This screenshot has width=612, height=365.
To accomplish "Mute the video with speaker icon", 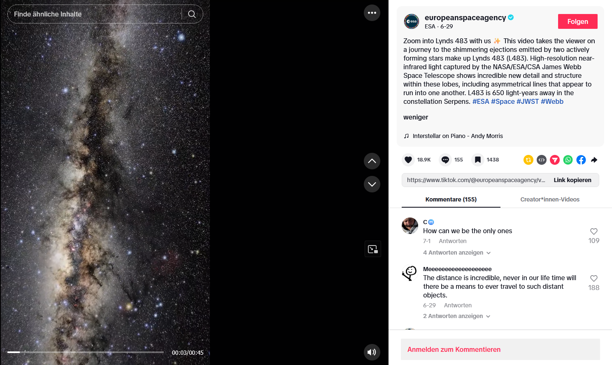I will click(x=372, y=352).
